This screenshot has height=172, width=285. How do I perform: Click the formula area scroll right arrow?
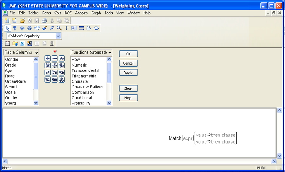coord(274,161)
